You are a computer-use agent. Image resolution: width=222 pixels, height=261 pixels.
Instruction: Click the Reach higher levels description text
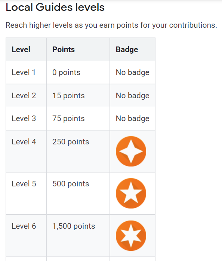pos(111,25)
